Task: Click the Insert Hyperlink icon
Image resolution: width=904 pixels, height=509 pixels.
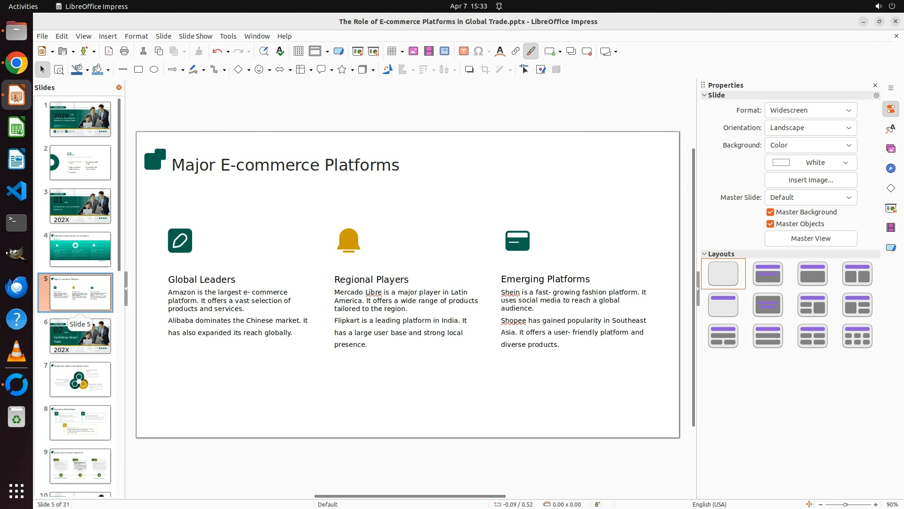Action: tap(516, 51)
